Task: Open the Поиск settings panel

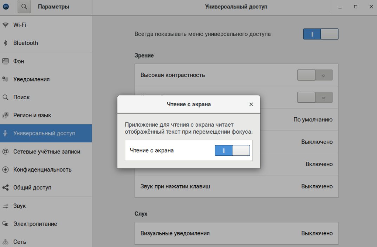Action: [x=21, y=97]
